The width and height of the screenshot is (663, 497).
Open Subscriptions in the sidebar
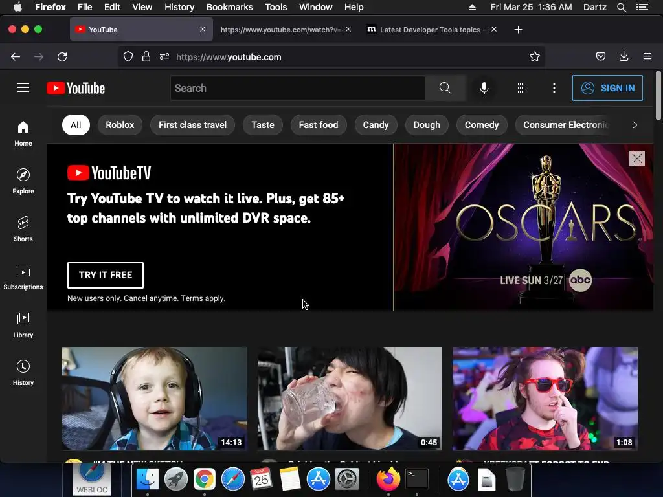click(23, 277)
